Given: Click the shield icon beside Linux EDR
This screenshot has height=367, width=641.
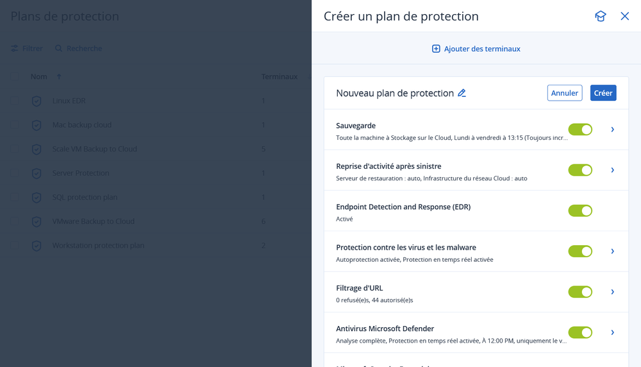Looking at the screenshot, I should click(37, 101).
